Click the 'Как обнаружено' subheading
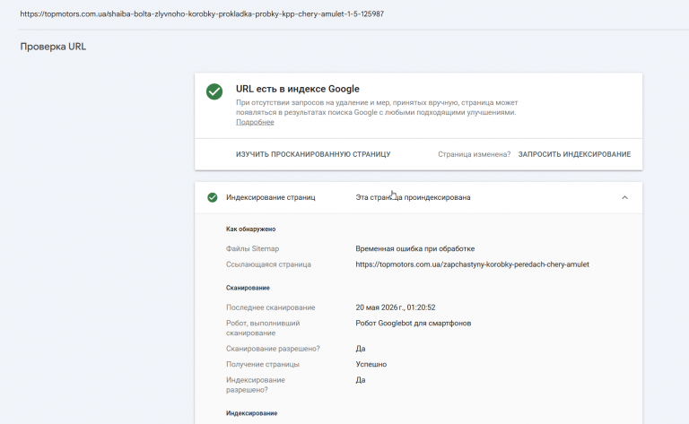Image resolution: width=689 pixels, height=424 pixels. (x=251, y=229)
